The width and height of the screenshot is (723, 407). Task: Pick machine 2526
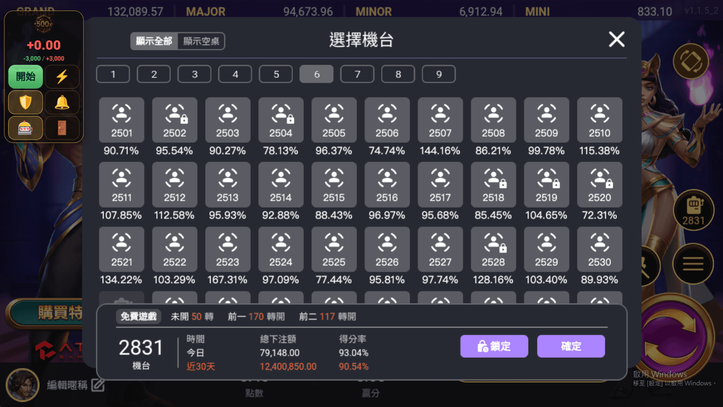387,249
